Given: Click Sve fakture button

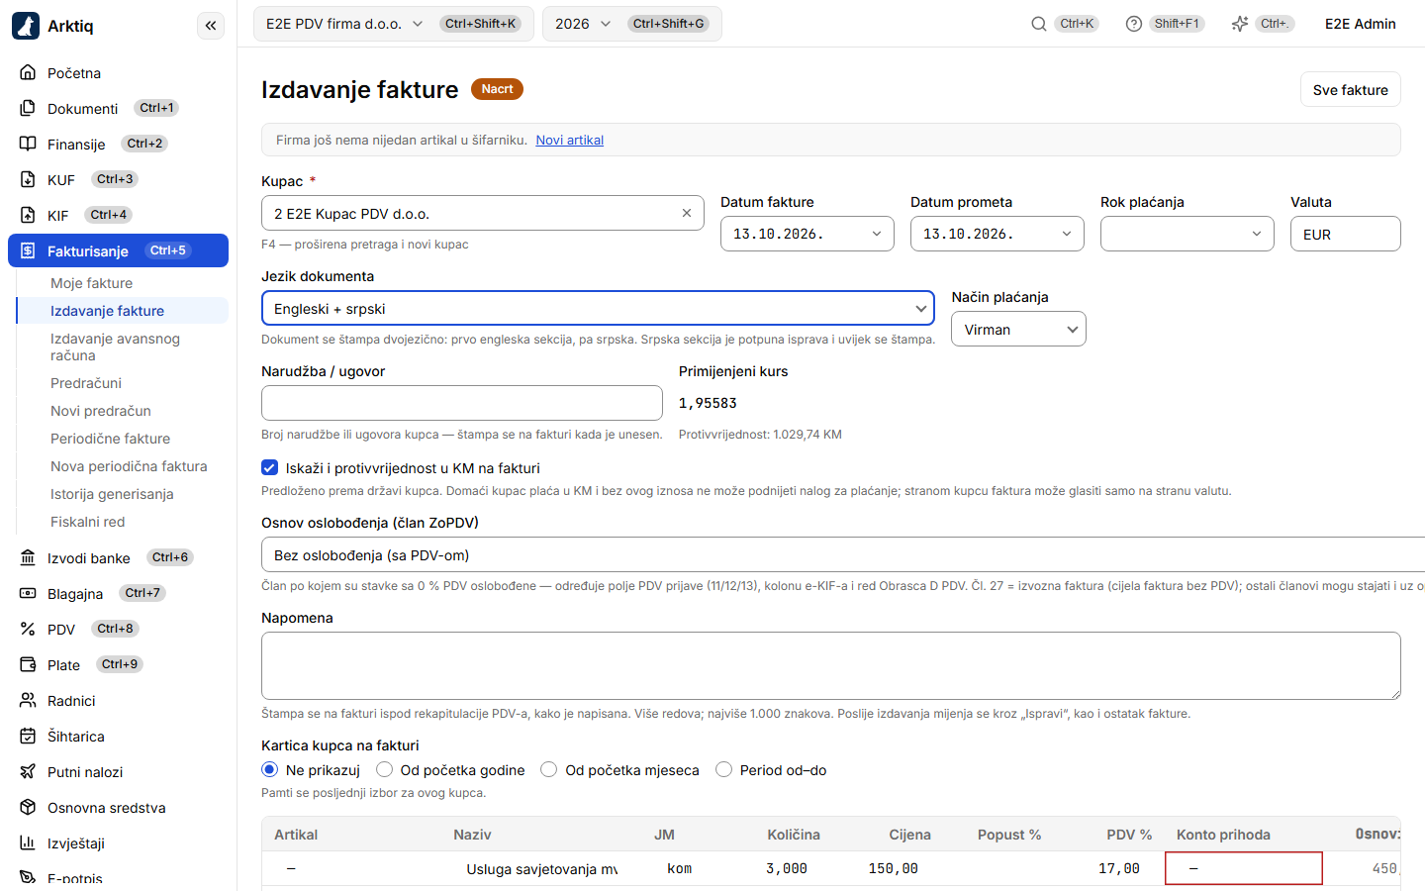Looking at the screenshot, I should 1350,89.
